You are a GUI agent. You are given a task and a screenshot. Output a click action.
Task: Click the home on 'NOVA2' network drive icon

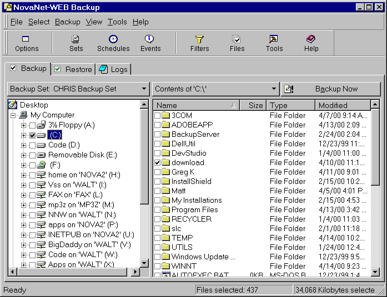coord(41,175)
